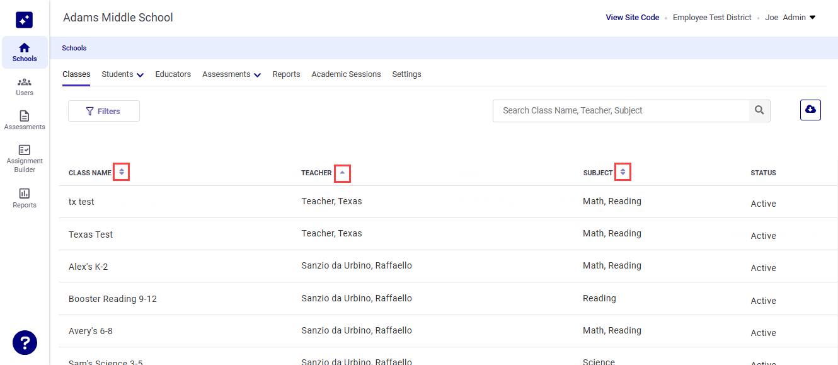Expand the Joe Admin user menu
838x365 pixels.
pyautogui.click(x=791, y=18)
